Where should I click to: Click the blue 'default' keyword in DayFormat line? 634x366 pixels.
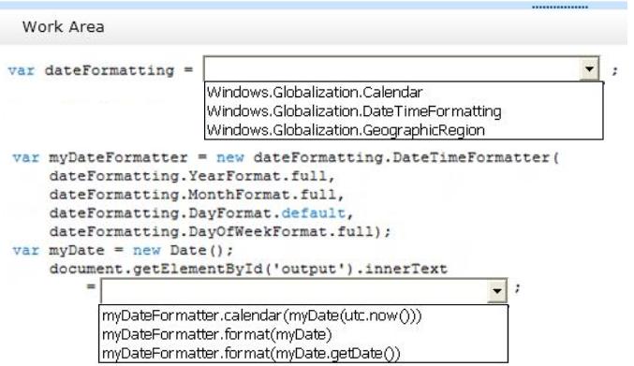[314, 213]
